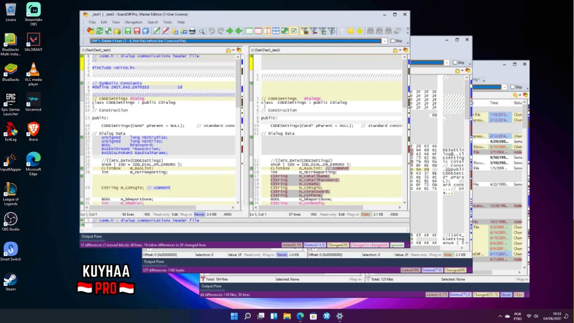The width and height of the screenshot is (574, 323).
Task: Open the taskbar search icon
Action: click(x=248, y=316)
